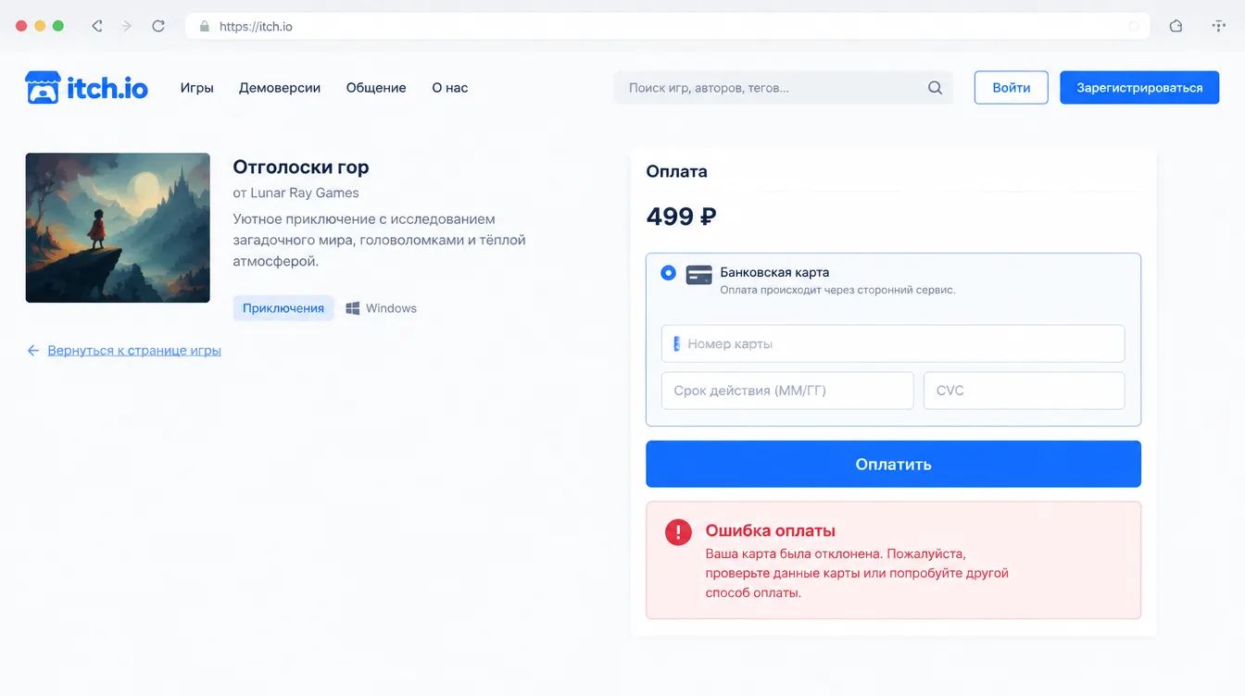Click the browser address bar URL
This screenshot has height=696, width=1245.
coord(256,27)
